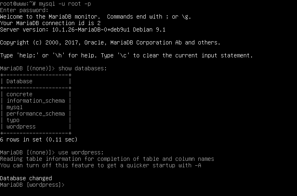297x196 pixels.
Task: Click the 'Database' column header
Action: [19, 81]
